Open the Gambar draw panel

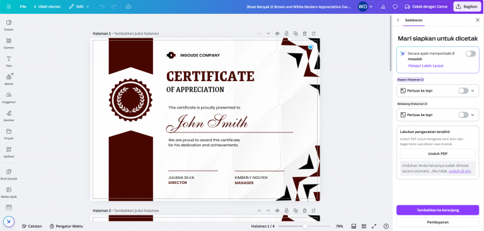tap(9, 116)
